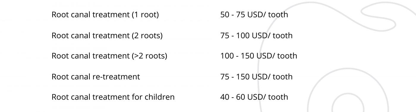
Task: Click 'Root canal treatment for children' text
Action: coord(113,97)
